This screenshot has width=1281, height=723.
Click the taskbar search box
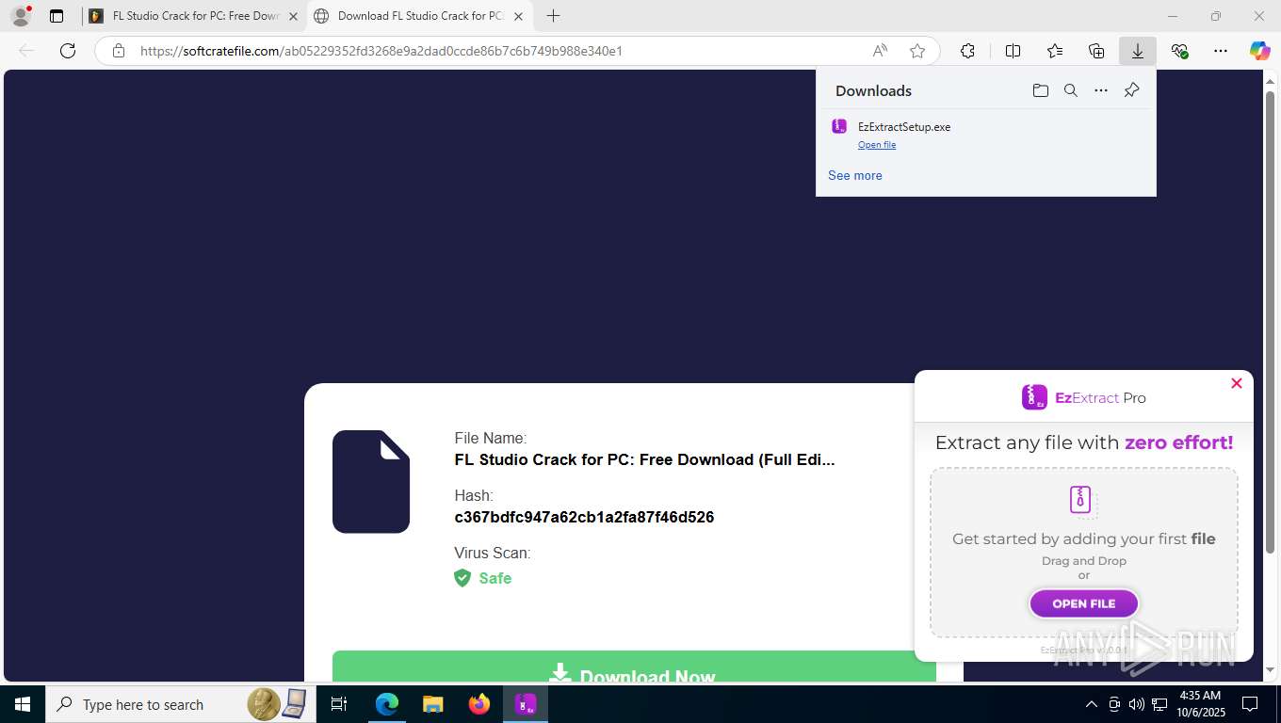pos(180,704)
